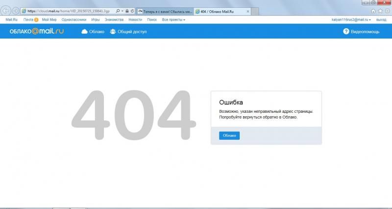Click the browser back arrow button
This screenshot has width=392, height=209.
(7, 11)
